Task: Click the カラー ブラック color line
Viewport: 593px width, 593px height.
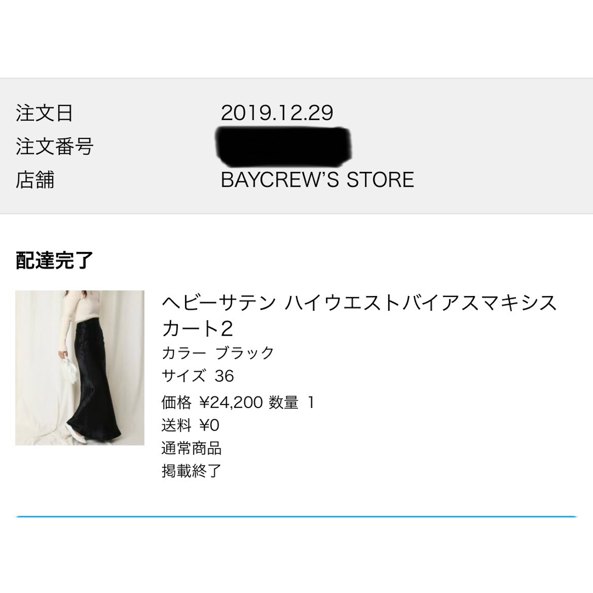Action: 218,353
